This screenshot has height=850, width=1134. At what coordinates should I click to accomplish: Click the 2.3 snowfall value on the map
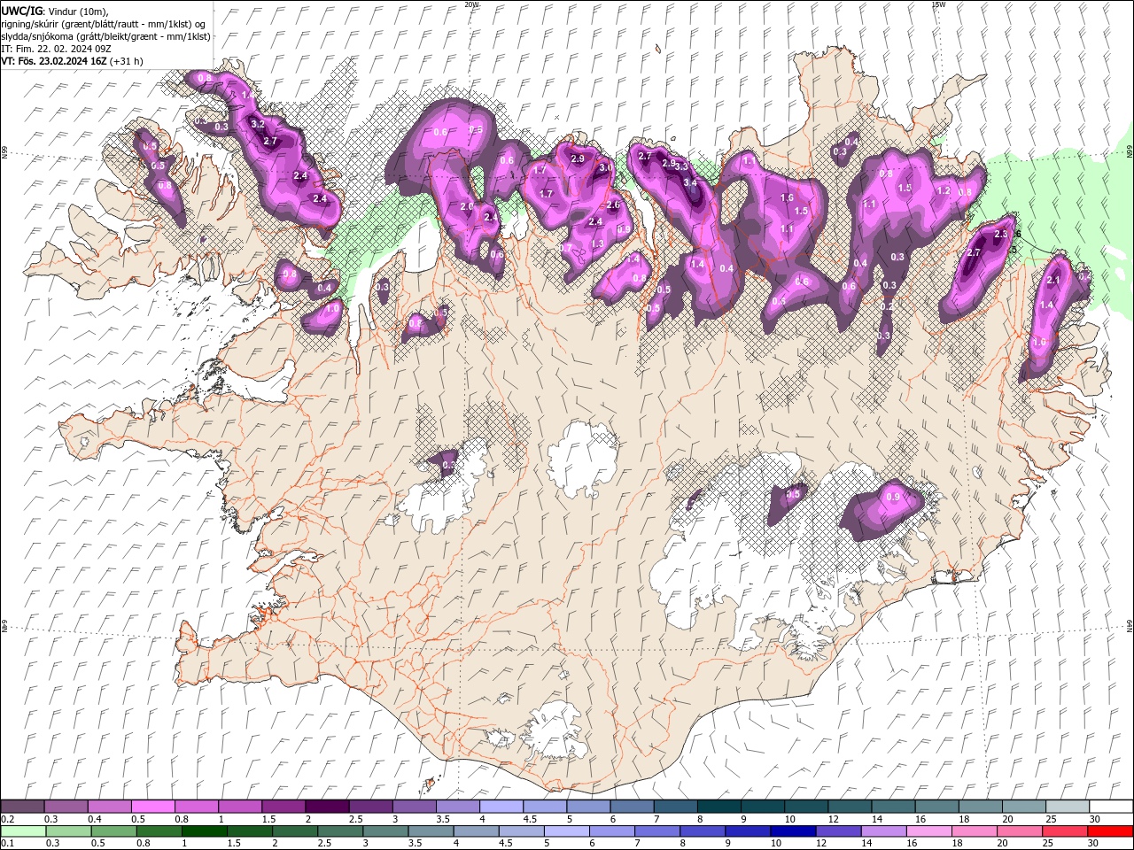tap(1001, 234)
